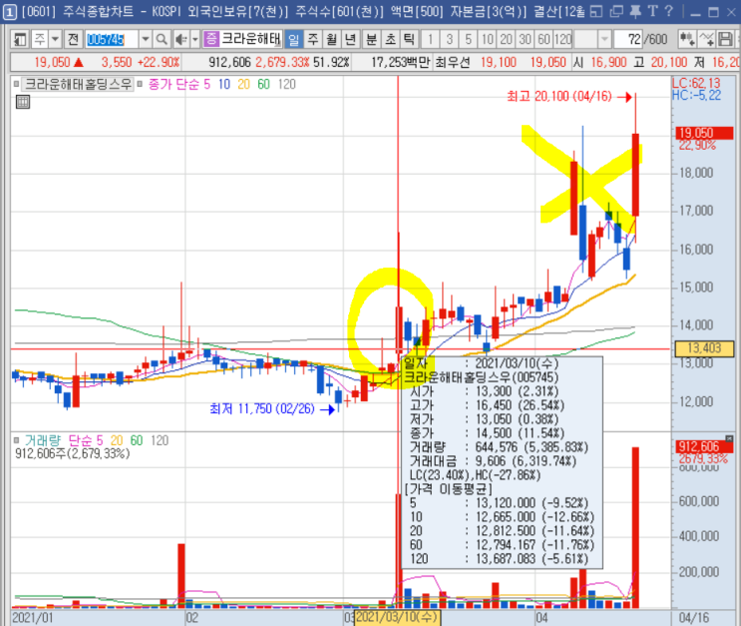Open dropdown arrow next to 주 button
Screen dimensions: 741x626
pos(55,39)
